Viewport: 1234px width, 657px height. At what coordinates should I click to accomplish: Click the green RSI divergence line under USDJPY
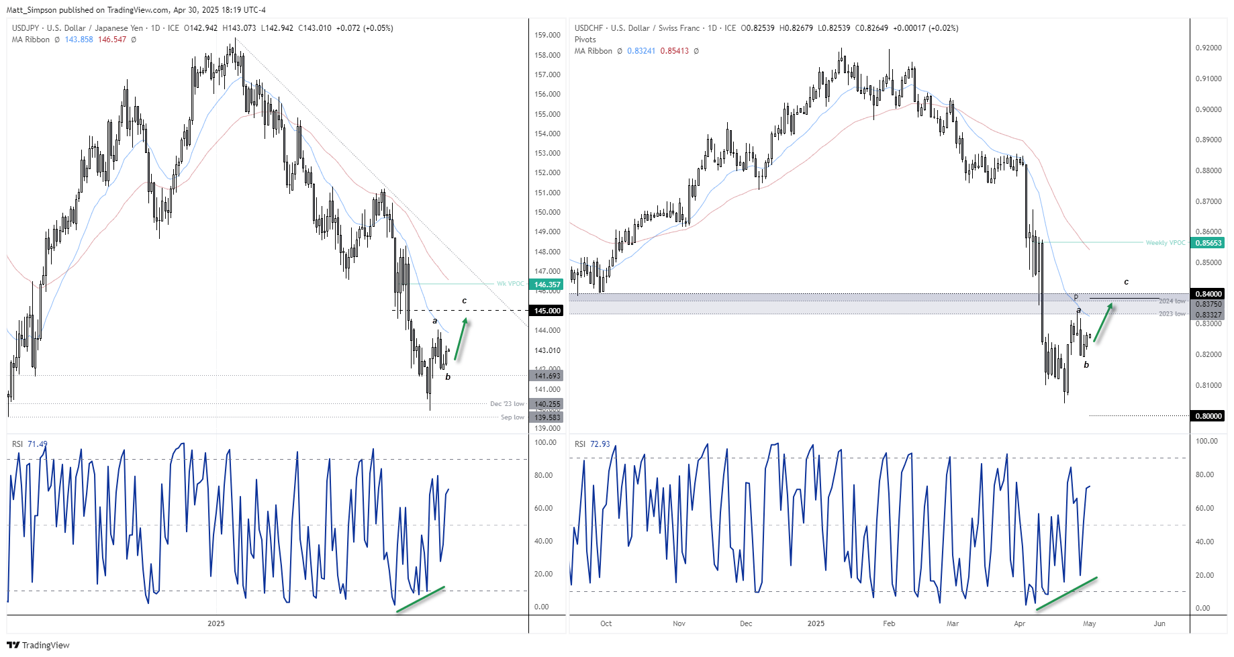click(x=420, y=599)
